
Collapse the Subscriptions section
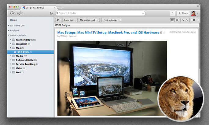click(9, 35)
